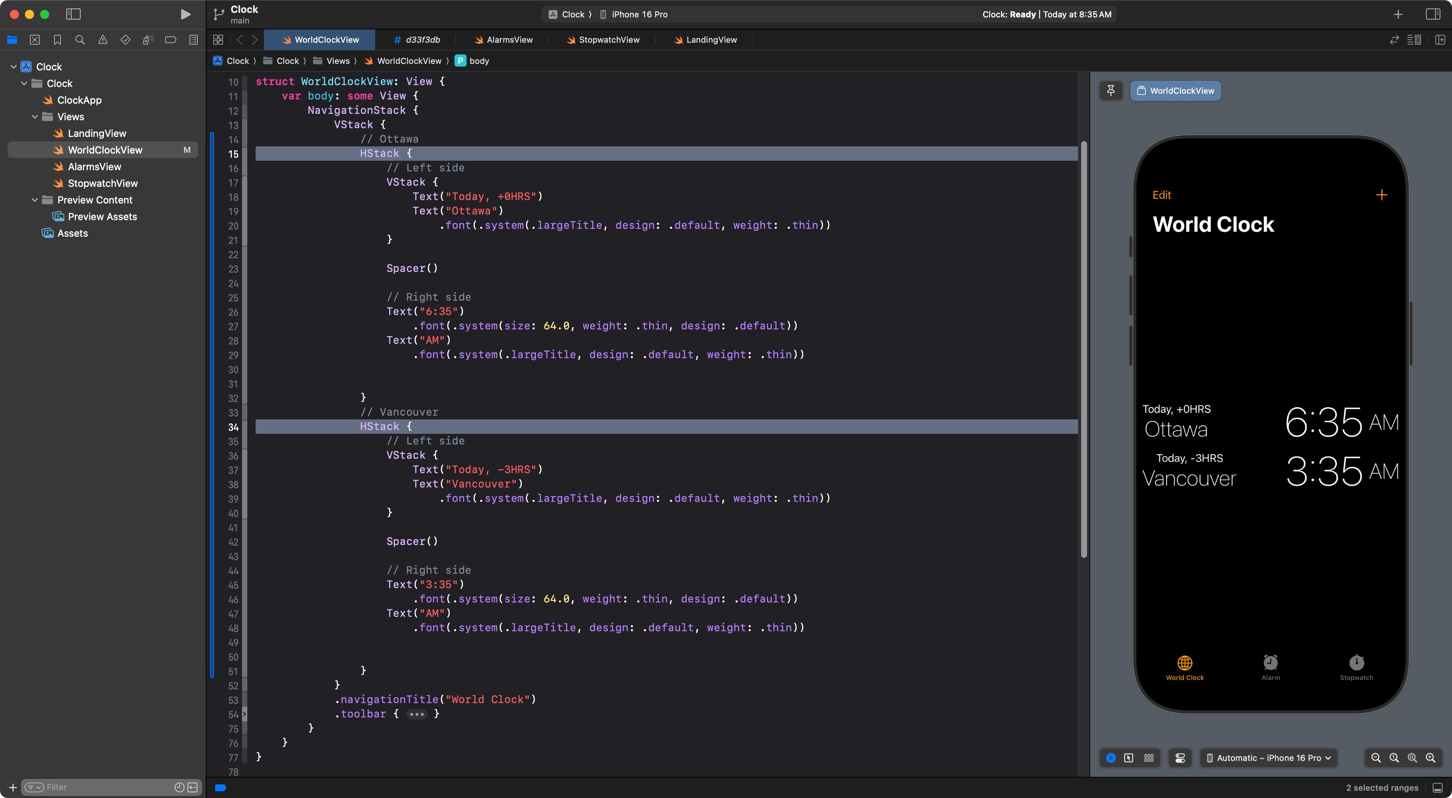Open the Issue navigator warning icon

tap(102, 39)
